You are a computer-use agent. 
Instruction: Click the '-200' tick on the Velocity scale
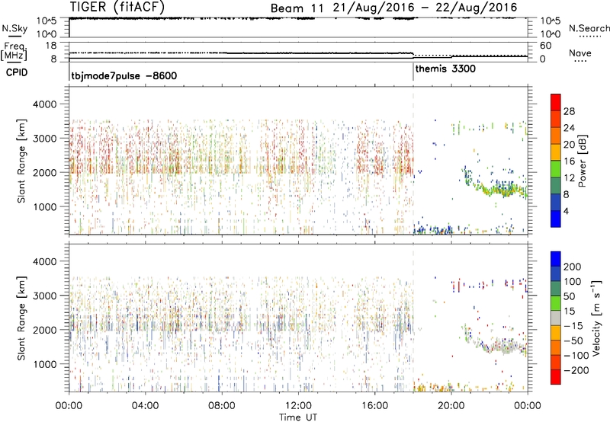576,370
